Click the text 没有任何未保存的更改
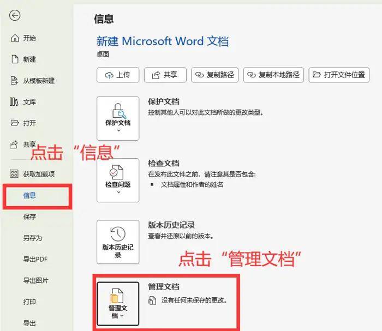The image size is (382, 331). 194,300
